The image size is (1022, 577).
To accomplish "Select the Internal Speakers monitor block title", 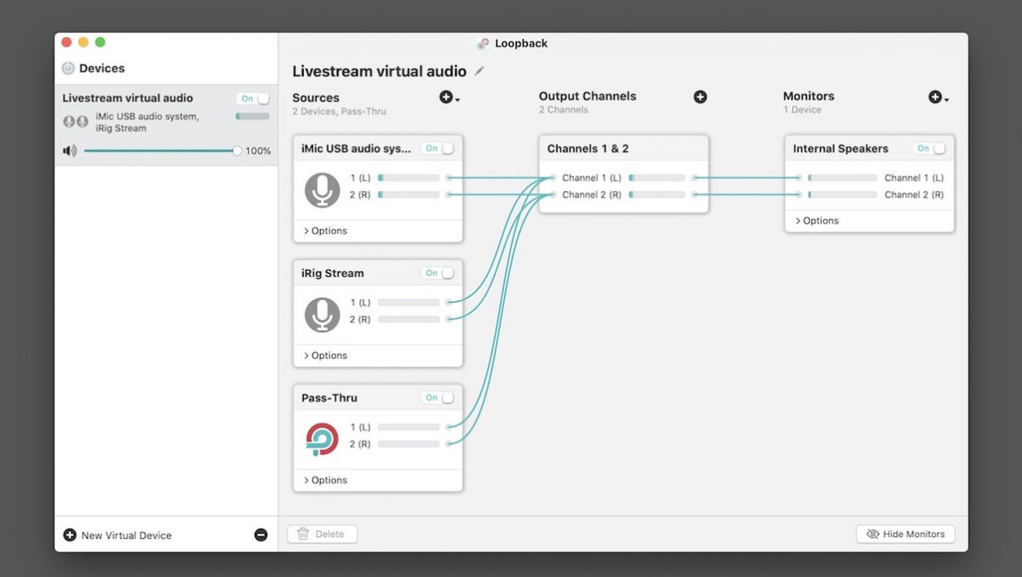I will pos(840,148).
